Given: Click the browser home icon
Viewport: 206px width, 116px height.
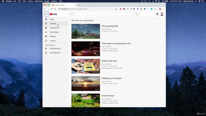Looking at the screenshot, I should 55,9.
